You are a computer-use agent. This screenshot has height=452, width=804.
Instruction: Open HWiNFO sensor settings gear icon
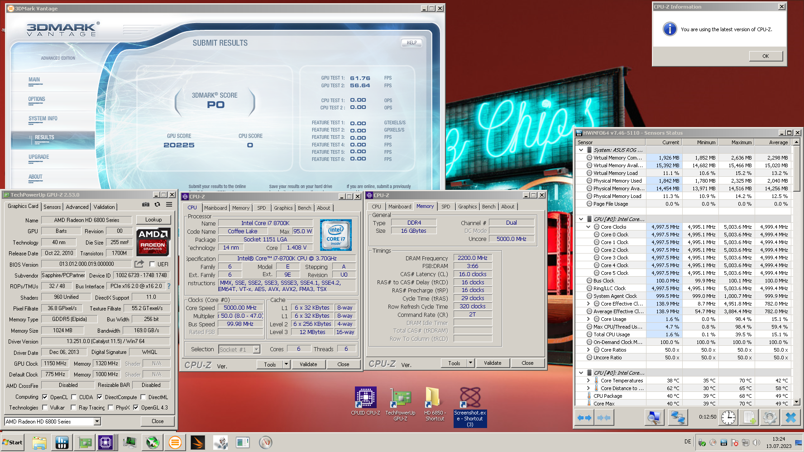(770, 418)
